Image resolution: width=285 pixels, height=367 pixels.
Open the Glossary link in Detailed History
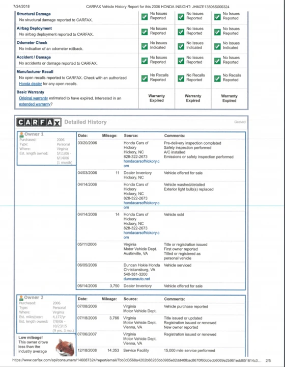tap(240, 122)
